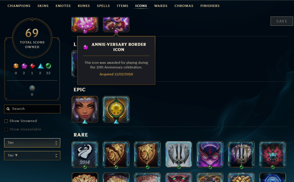This screenshot has height=182, width=294.
Task: Click the Save button
Action: coord(282,21)
